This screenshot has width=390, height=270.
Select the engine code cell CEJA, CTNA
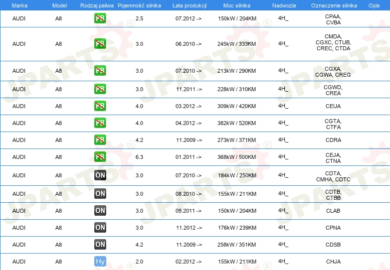pos(333,158)
